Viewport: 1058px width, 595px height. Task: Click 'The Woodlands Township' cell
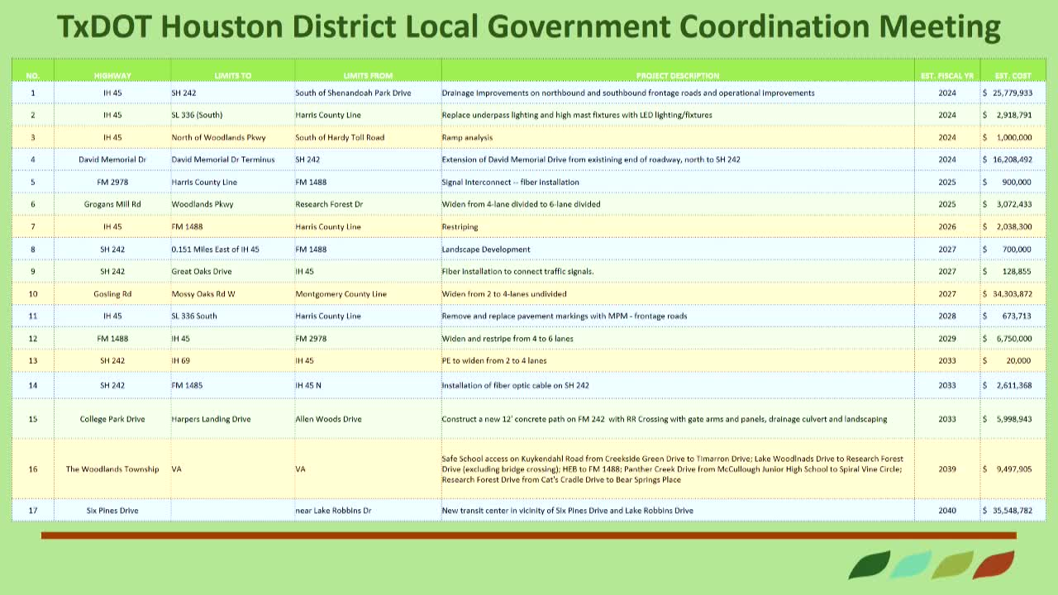coord(112,469)
